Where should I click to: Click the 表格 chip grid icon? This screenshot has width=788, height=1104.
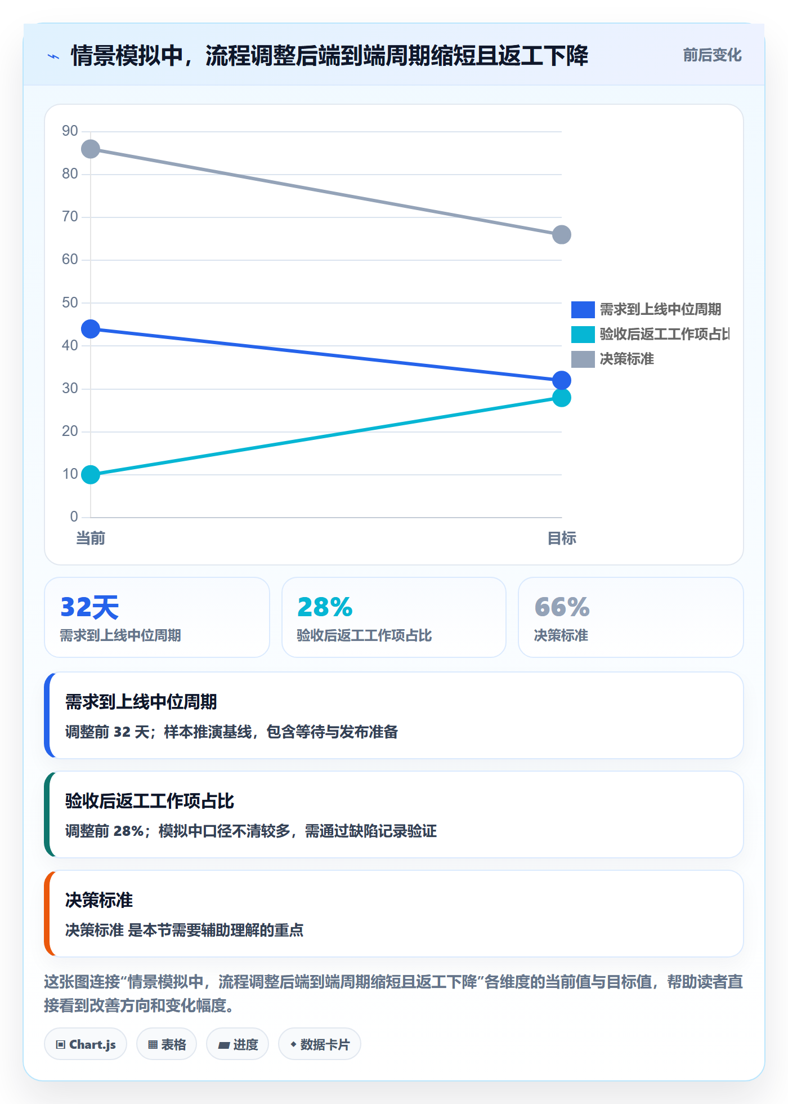pyautogui.click(x=153, y=1045)
